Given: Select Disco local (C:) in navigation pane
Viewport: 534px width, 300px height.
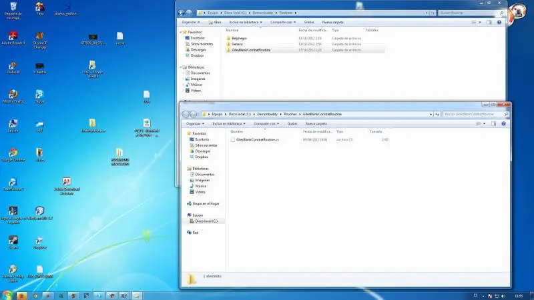Looking at the screenshot, I should pos(206,221).
